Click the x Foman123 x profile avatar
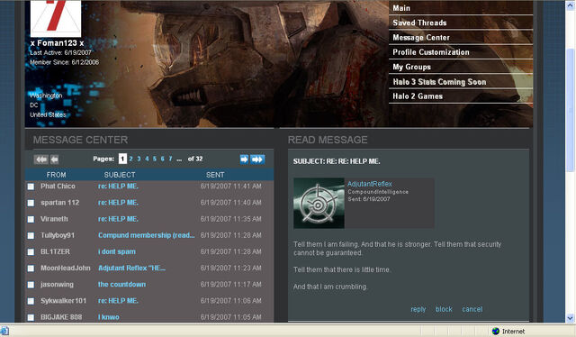 coord(56,18)
